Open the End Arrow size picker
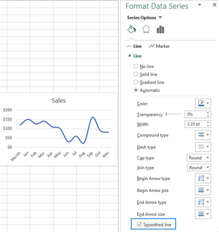Image resolution: width=219 pixels, height=232 pixels. [x=203, y=214]
